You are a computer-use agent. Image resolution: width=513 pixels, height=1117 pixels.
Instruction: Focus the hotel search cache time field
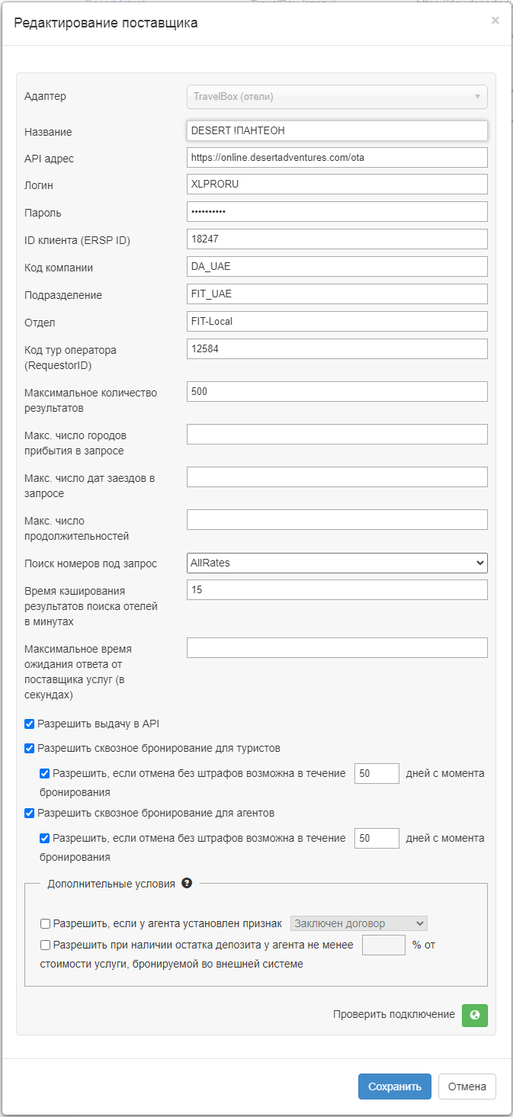337,590
